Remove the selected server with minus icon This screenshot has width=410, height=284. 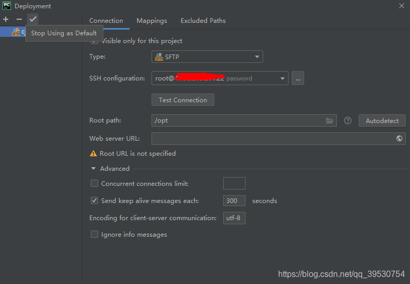(19, 19)
